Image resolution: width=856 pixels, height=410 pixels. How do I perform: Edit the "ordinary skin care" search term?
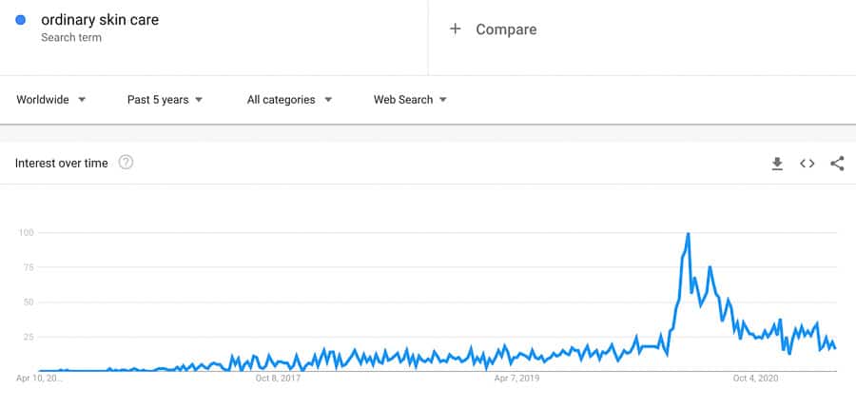point(100,20)
